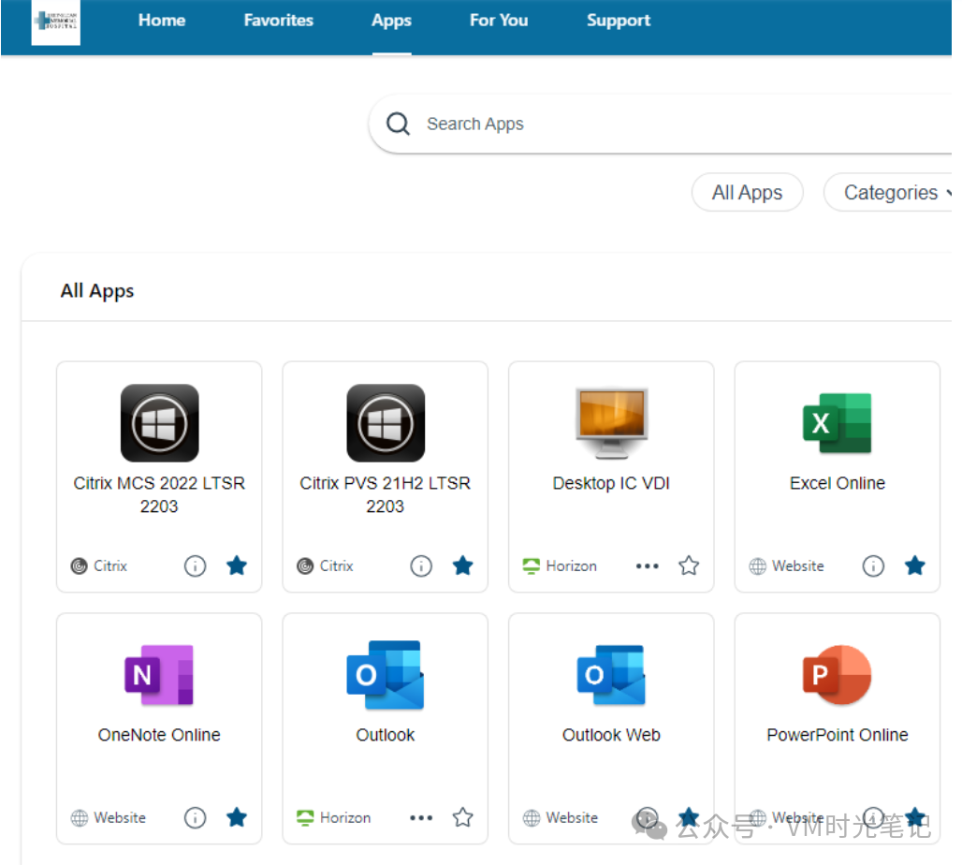The image size is (962, 865).
Task: Click the Horizon label under Desktop IC VDI
Action: pos(571,566)
